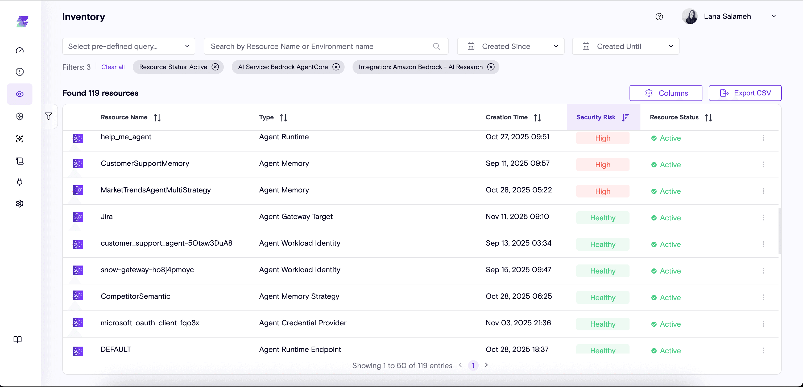This screenshot has height=387, width=803.
Task: Sort table by Resource Name column
Action: (157, 117)
